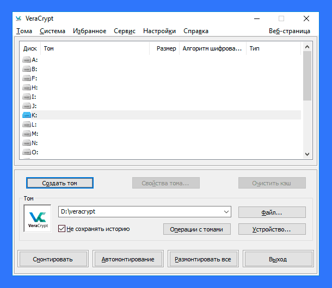The image size is (332, 288).
Task: Click the VeraCrypt logo in the Том group
Action: point(38,218)
